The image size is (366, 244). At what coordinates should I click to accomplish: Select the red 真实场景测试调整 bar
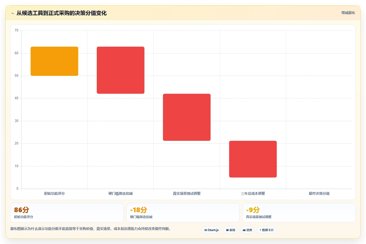pos(187,117)
